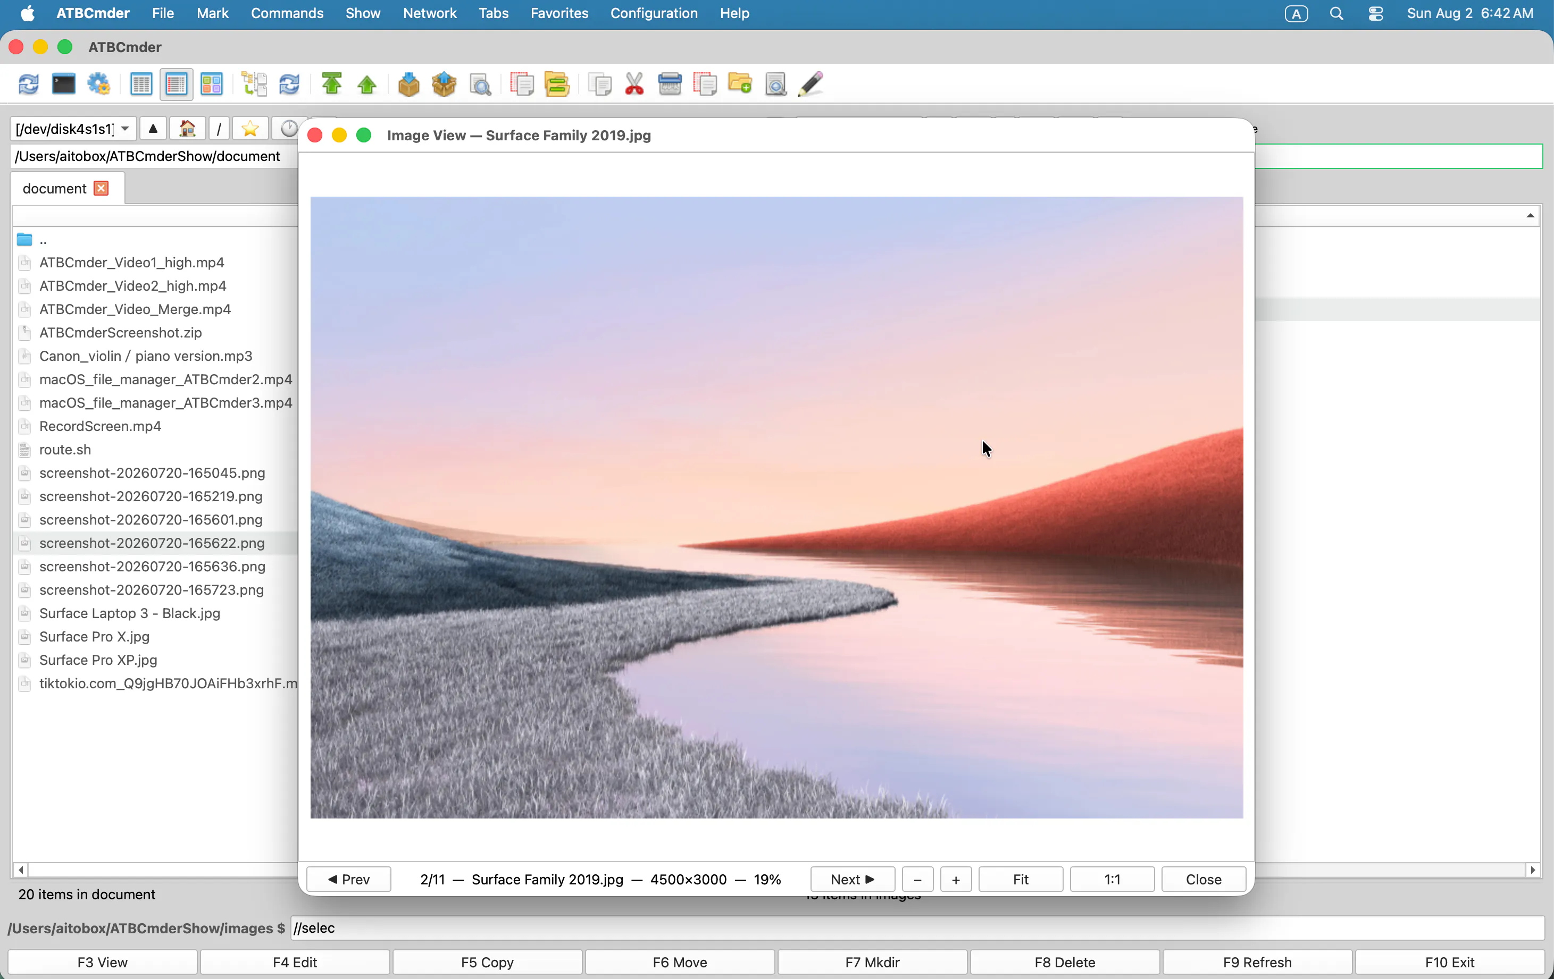This screenshot has width=1554, height=979.
Task: Unpack archive using open box icon
Action: (444, 85)
